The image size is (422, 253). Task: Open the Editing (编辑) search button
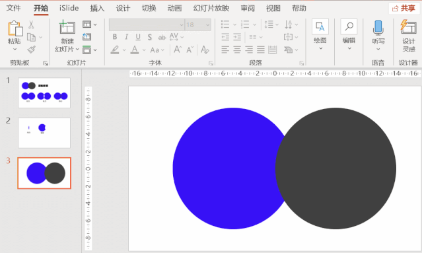[x=349, y=34]
